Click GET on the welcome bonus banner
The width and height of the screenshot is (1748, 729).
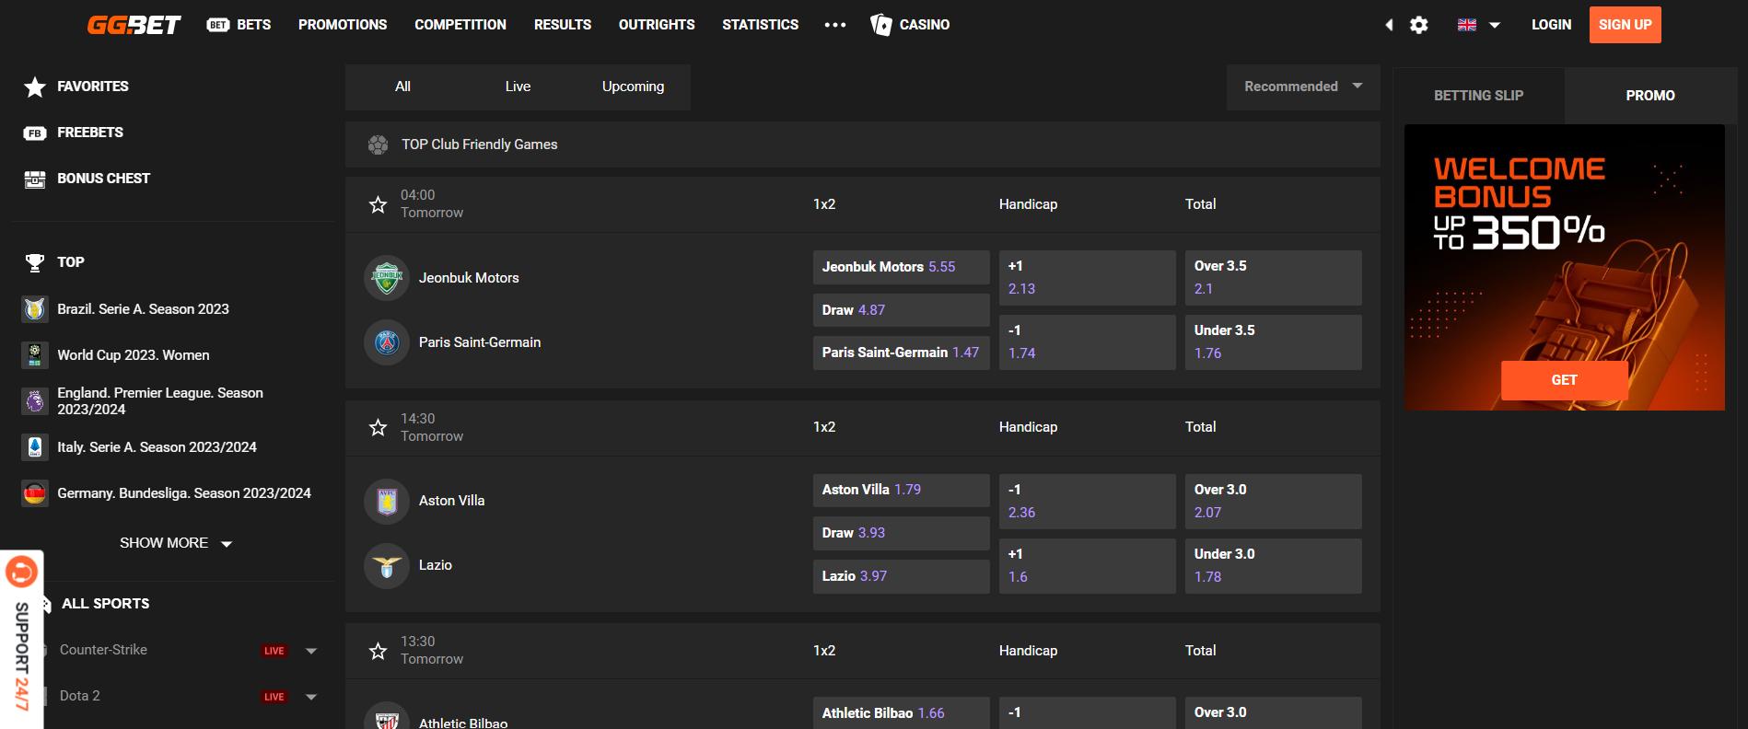[x=1565, y=380]
